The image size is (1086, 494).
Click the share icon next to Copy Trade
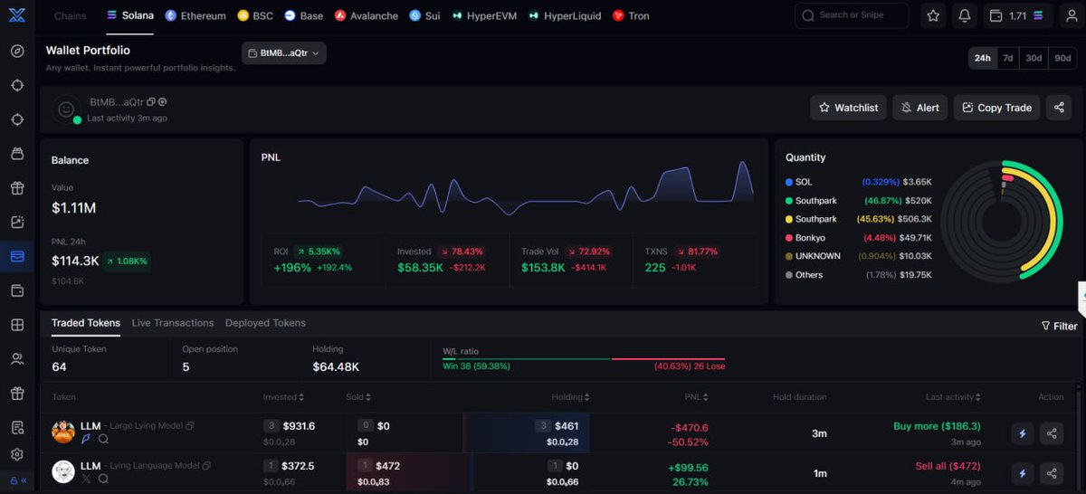pyautogui.click(x=1059, y=107)
